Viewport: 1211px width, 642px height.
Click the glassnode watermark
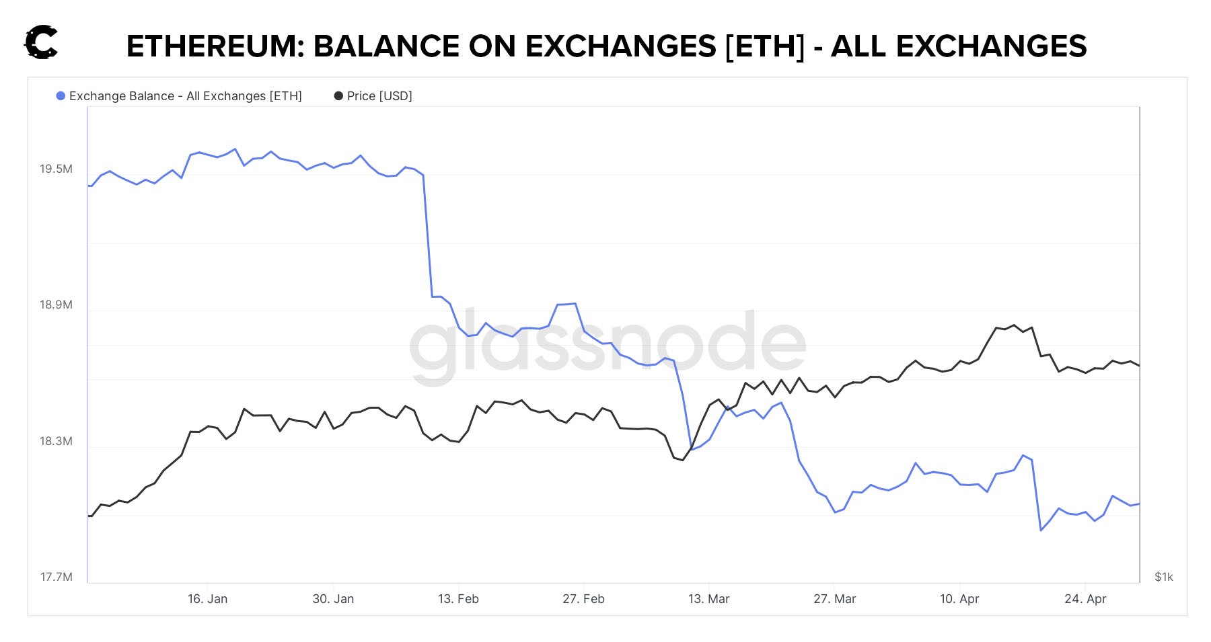point(608,344)
